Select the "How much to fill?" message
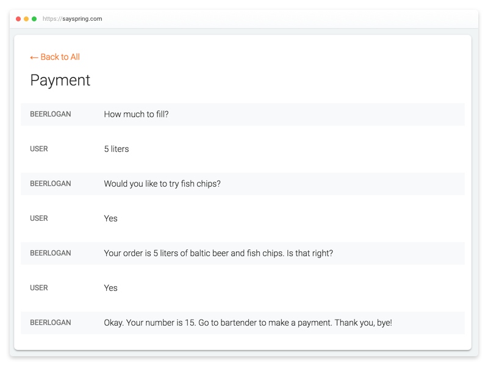This screenshot has height=366, width=488. click(x=136, y=114)
